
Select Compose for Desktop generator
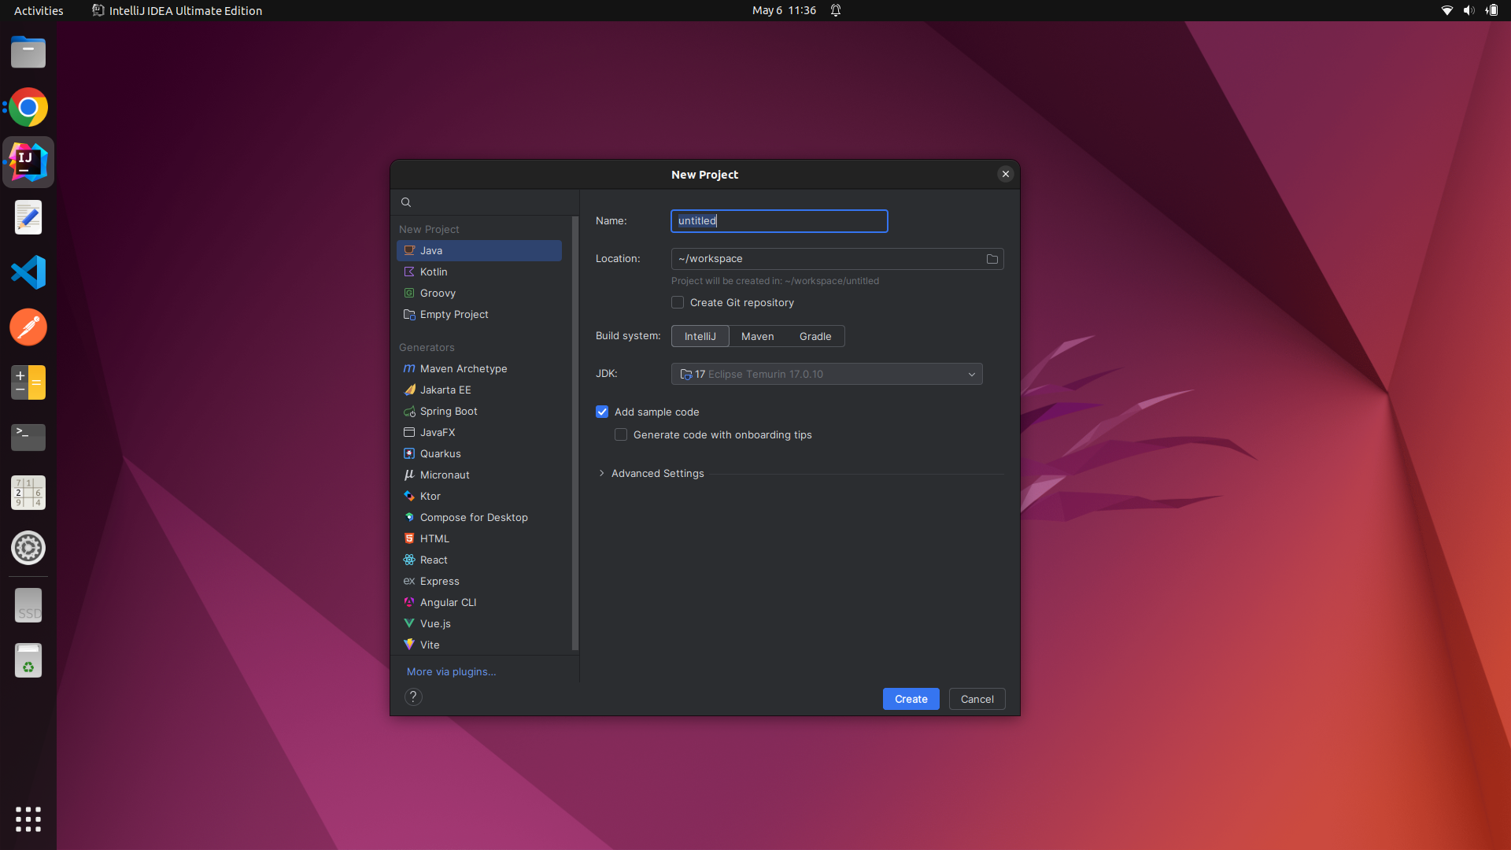click(473, 518)
